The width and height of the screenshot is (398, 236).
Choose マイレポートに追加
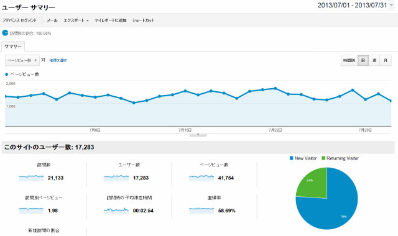click(x=111, y=20)
